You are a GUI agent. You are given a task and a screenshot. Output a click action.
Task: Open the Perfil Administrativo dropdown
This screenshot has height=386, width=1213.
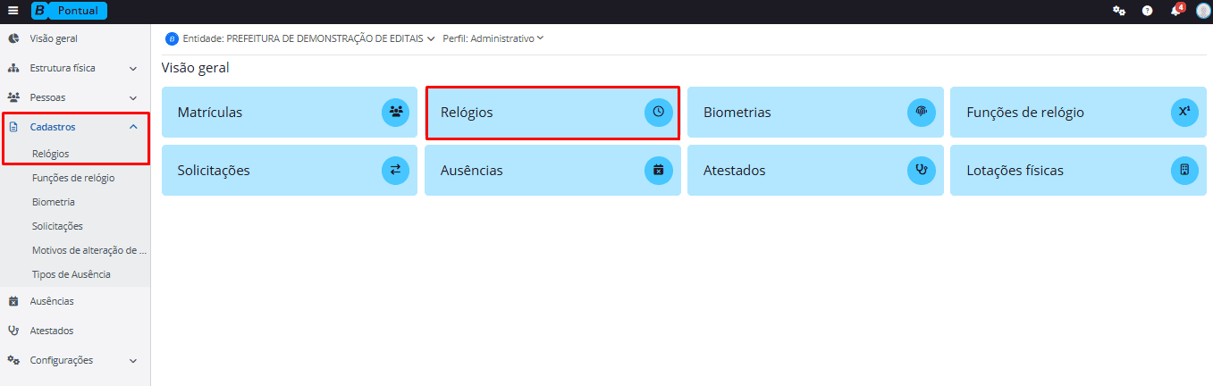(493, 39)
